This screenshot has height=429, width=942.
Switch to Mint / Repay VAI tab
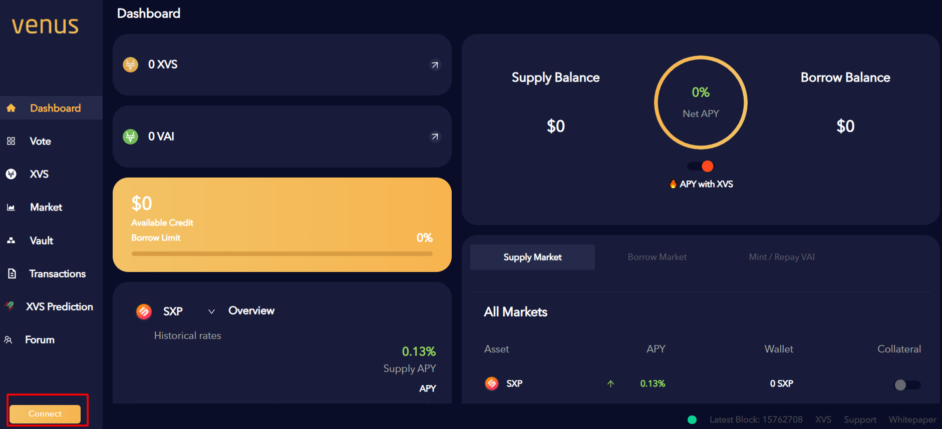coord(781,257)
